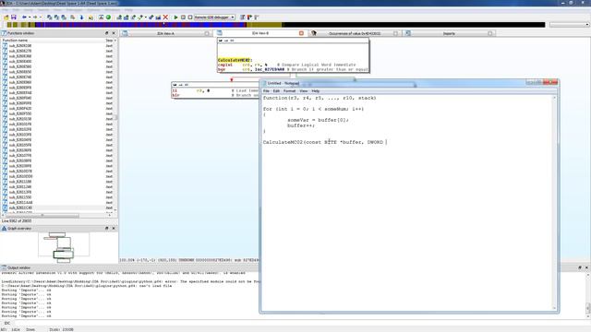Image resolution: width=591 pixels, height=332 pixels.
Task: Open the back-navigation history dropdown arrow
Action: click(x=30, y=18)
